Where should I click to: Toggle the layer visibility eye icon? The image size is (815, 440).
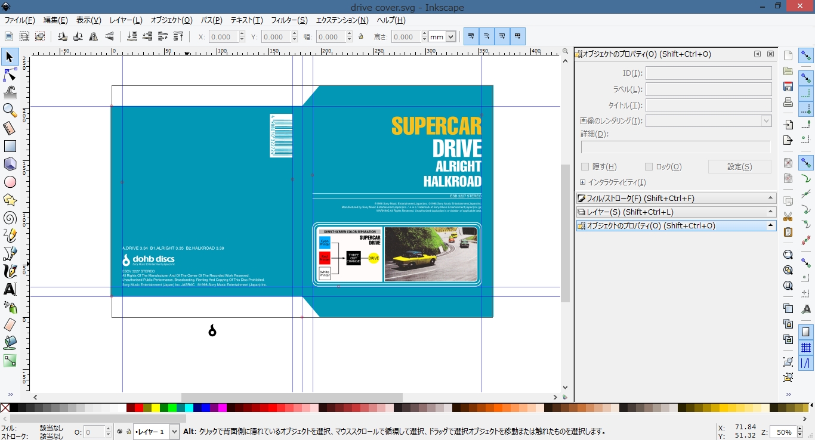119,432
